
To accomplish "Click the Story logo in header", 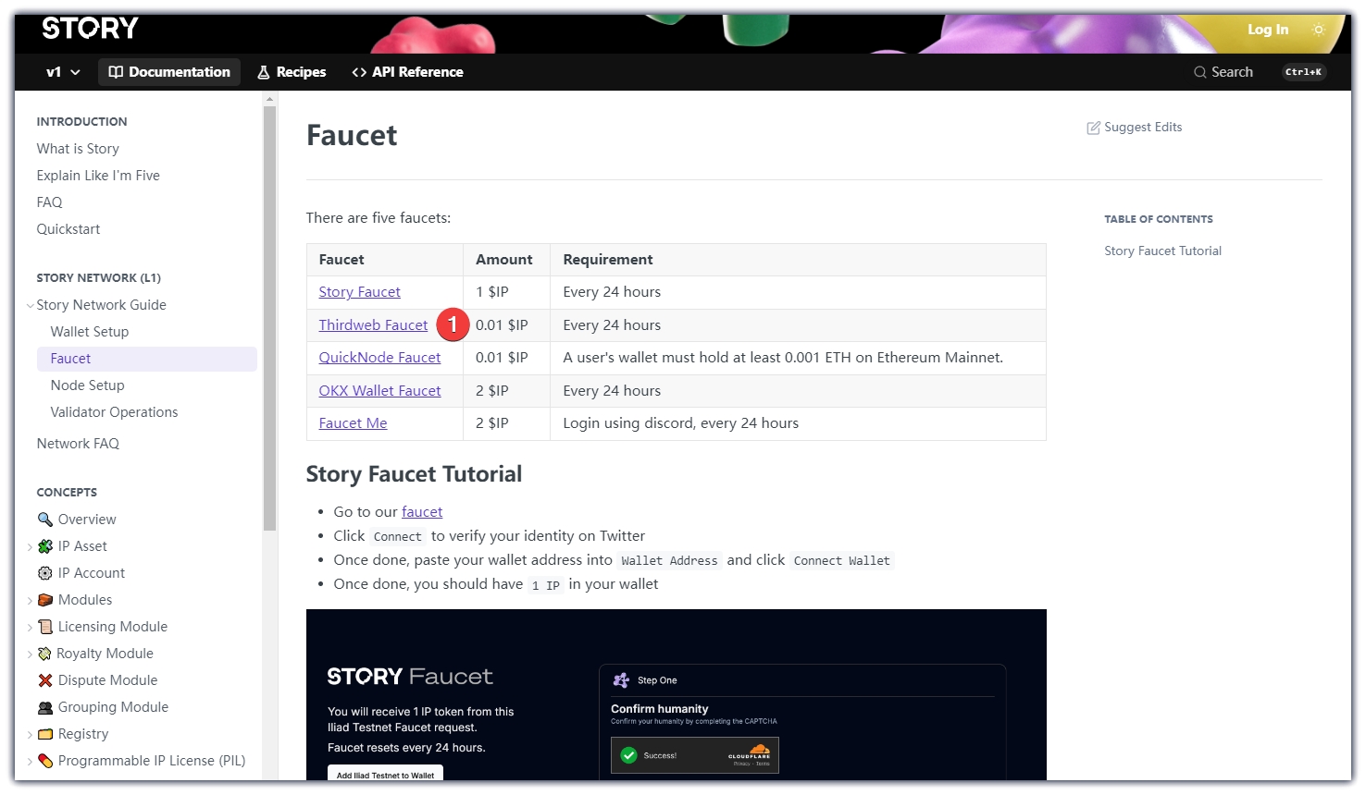I will (x=90, y=29).
